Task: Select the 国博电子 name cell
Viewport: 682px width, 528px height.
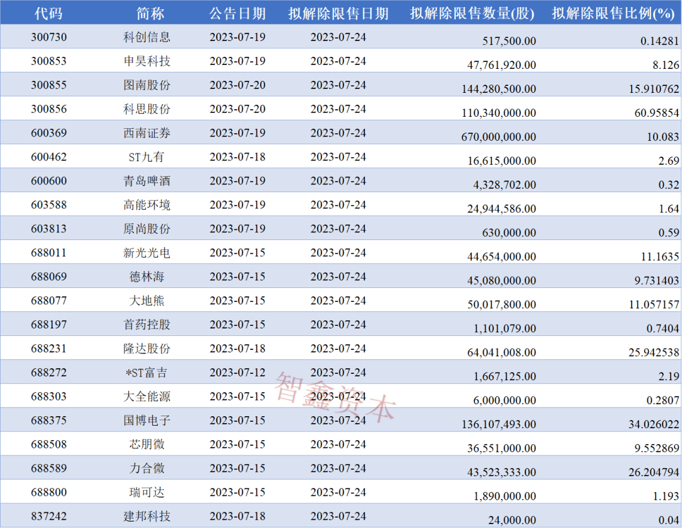Action: [x=147, y=421]
